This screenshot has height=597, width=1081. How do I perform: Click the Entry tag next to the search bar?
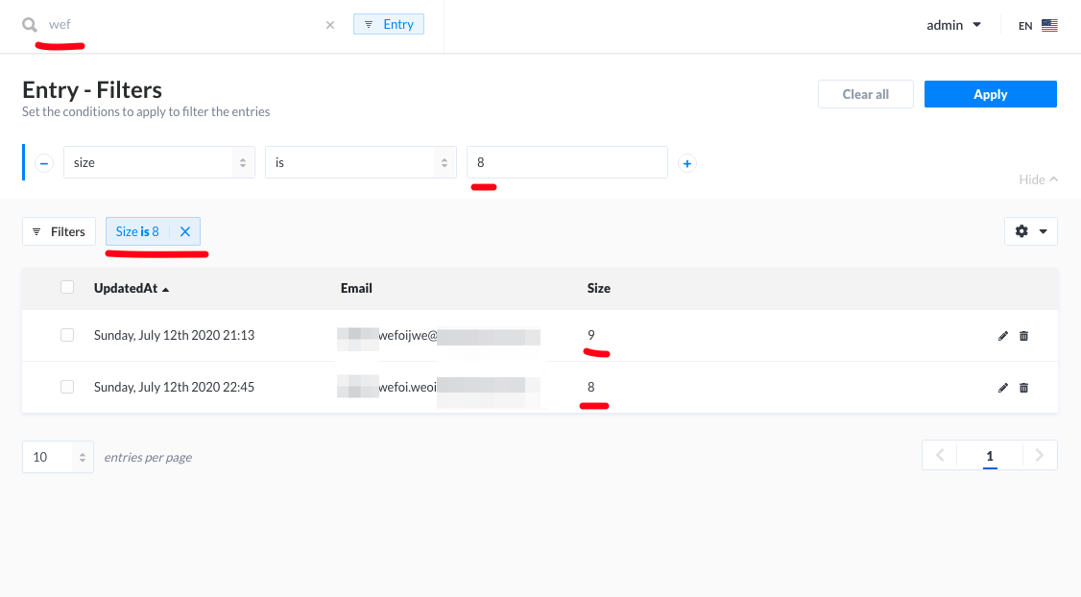388,23
